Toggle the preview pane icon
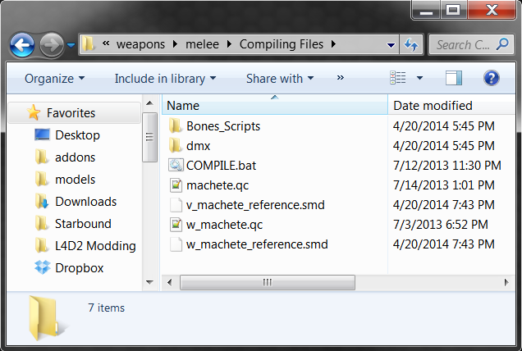The height and width of the screenshot is (351, 522). [x=454, y=78]
